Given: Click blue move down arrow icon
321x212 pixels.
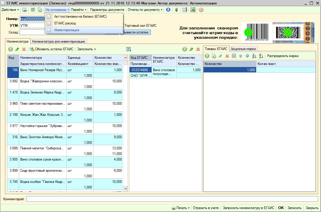Looking at the screenshot, I should (x=247, y=56).
